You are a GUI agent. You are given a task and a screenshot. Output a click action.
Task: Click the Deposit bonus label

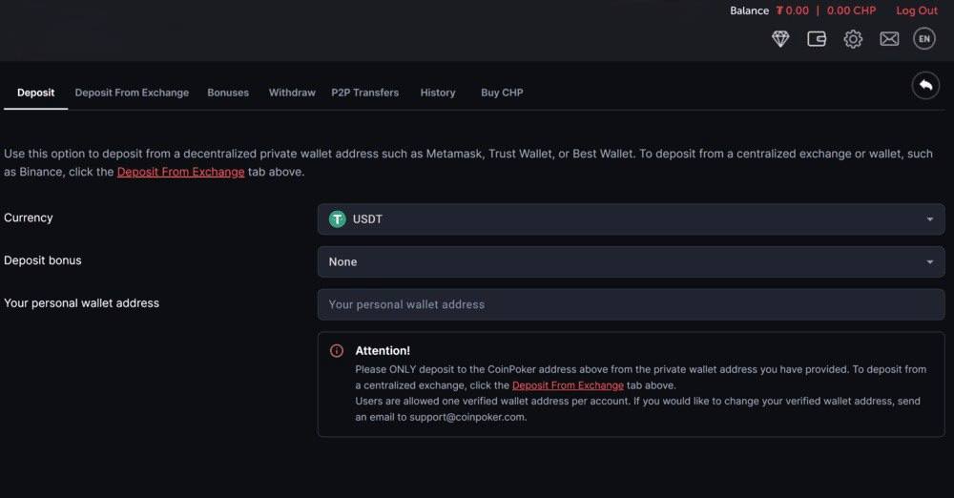coord(43,260)
